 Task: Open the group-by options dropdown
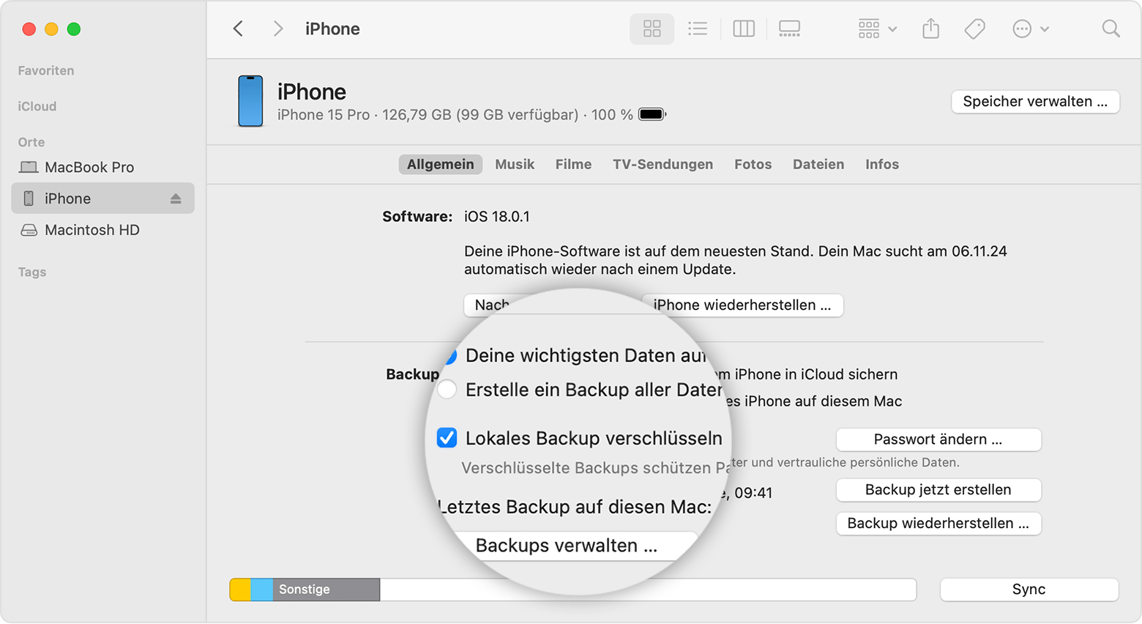877,29
